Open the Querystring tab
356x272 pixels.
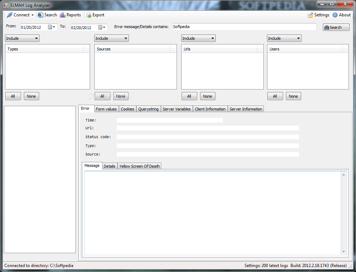pos(148,109)
